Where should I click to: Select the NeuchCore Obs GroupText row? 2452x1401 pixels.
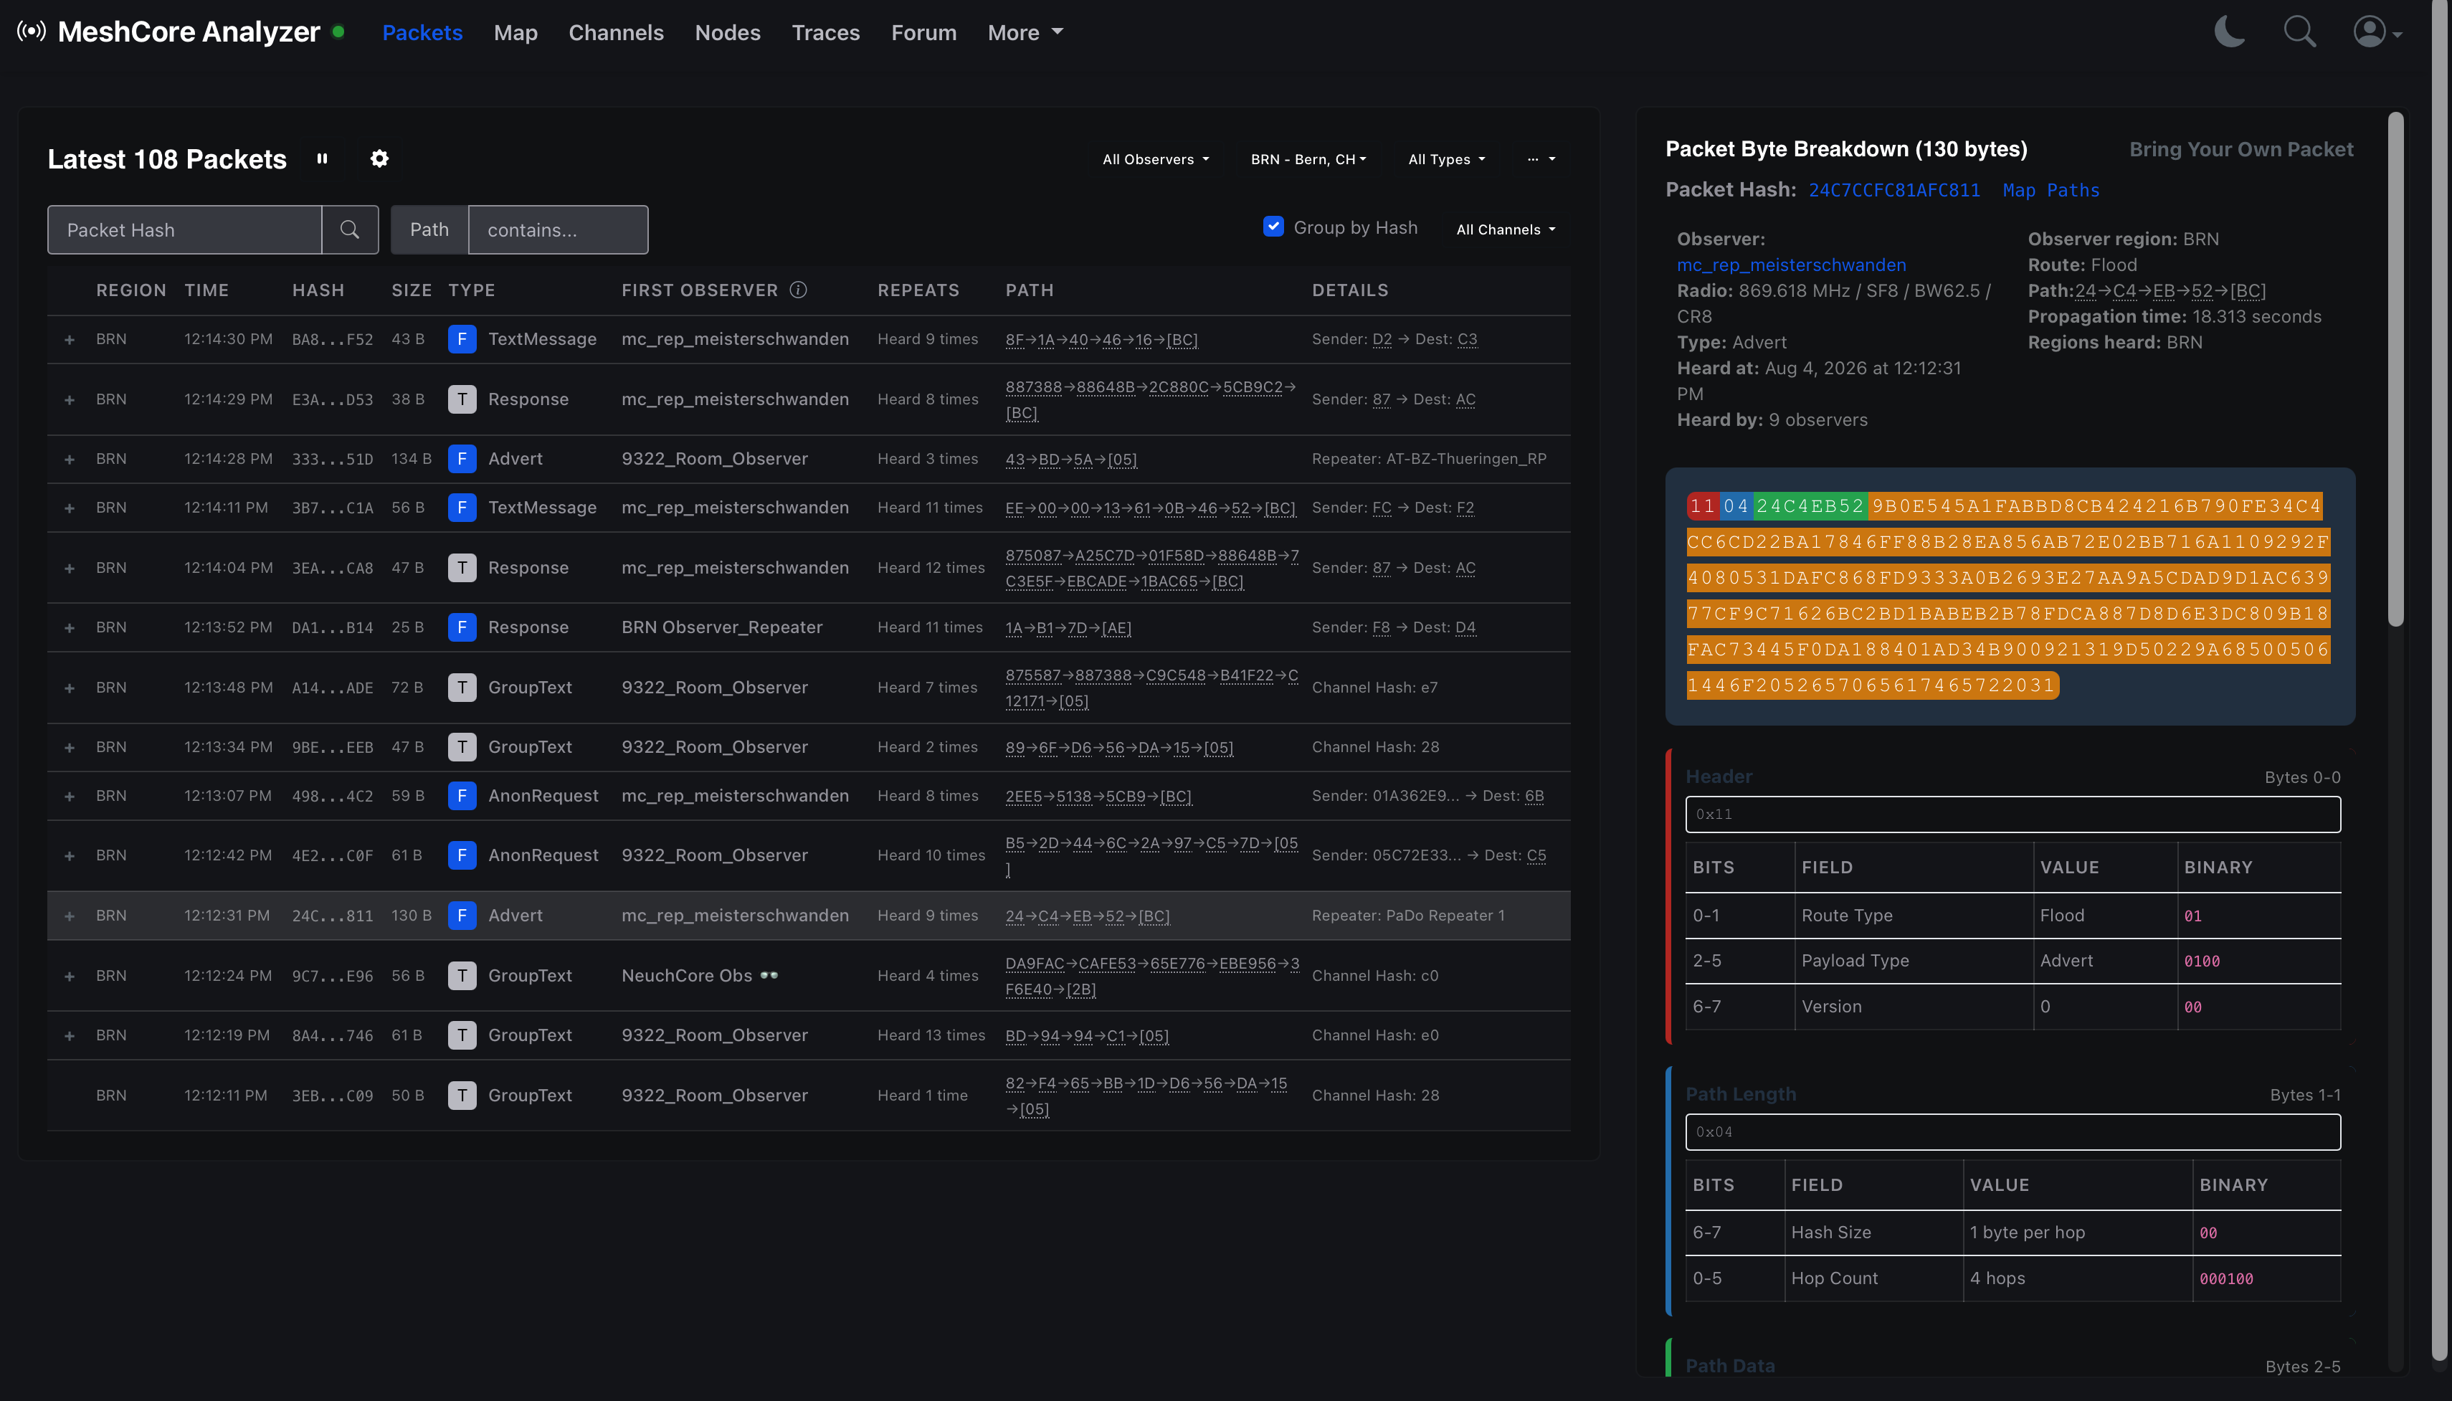pyautogui.click(x=808, y=976)
